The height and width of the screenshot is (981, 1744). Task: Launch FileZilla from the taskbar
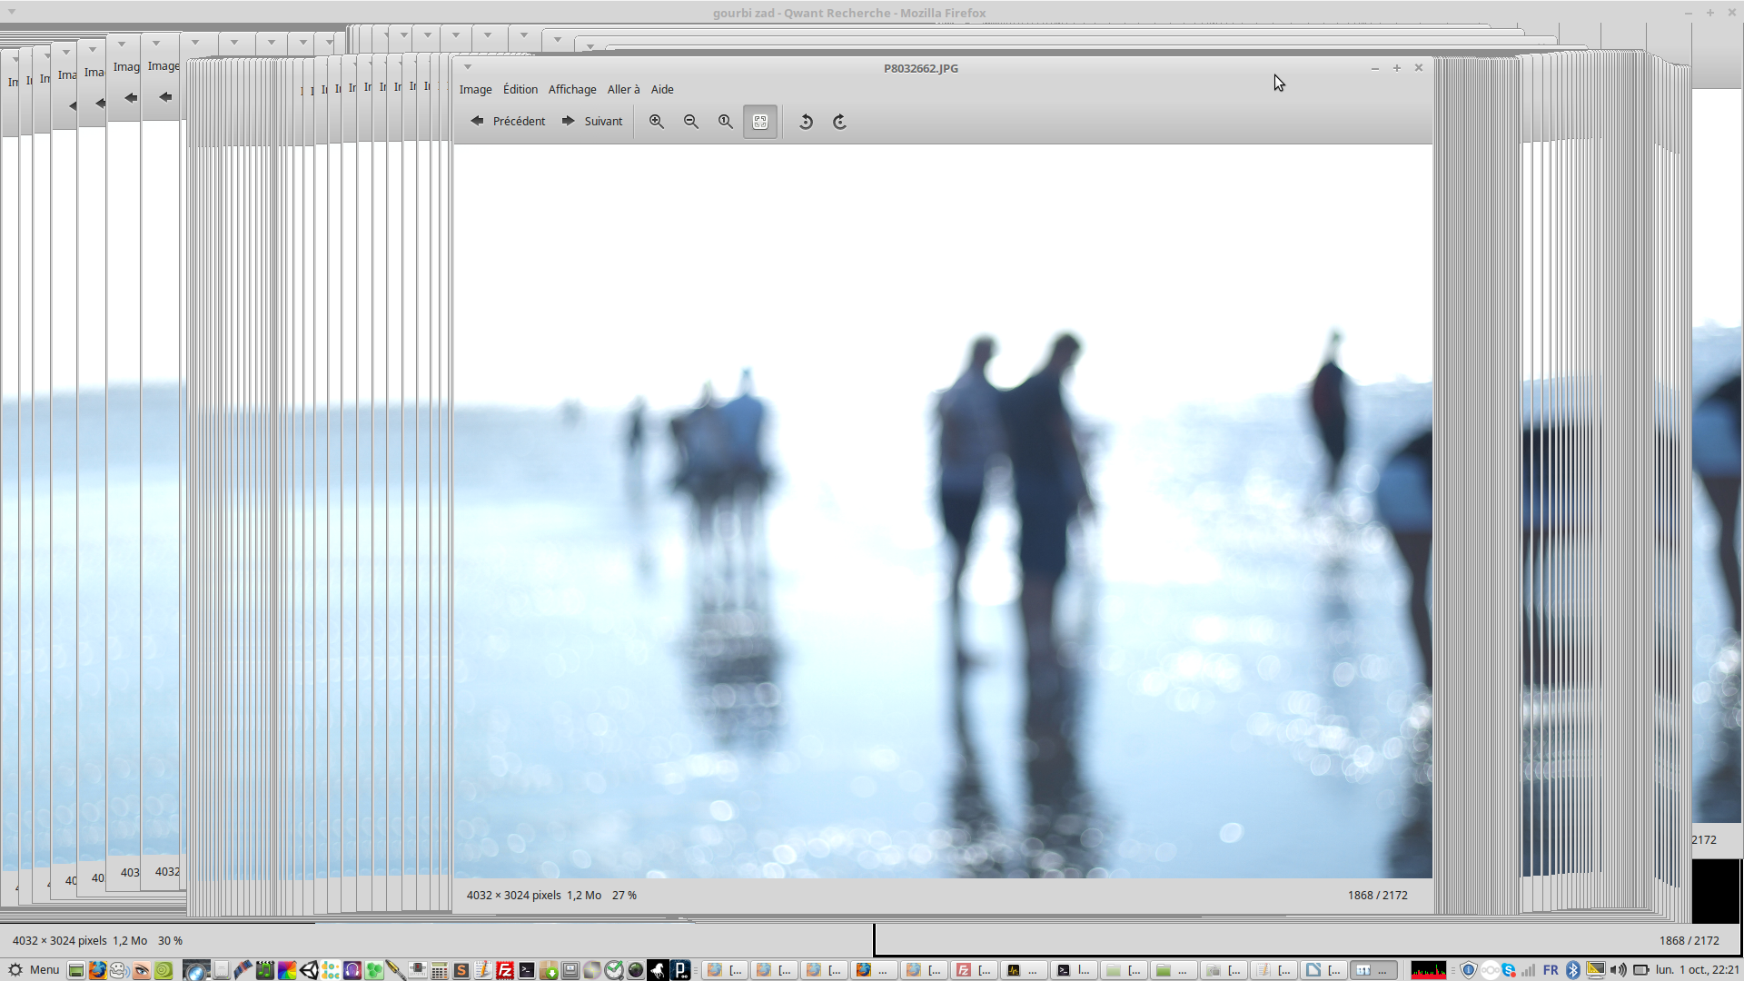505,970
